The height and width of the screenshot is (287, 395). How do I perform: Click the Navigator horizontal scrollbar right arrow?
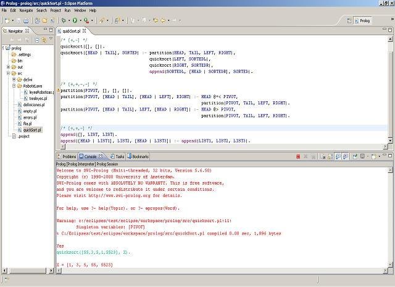pyautogui.click(x=51, y=270)
